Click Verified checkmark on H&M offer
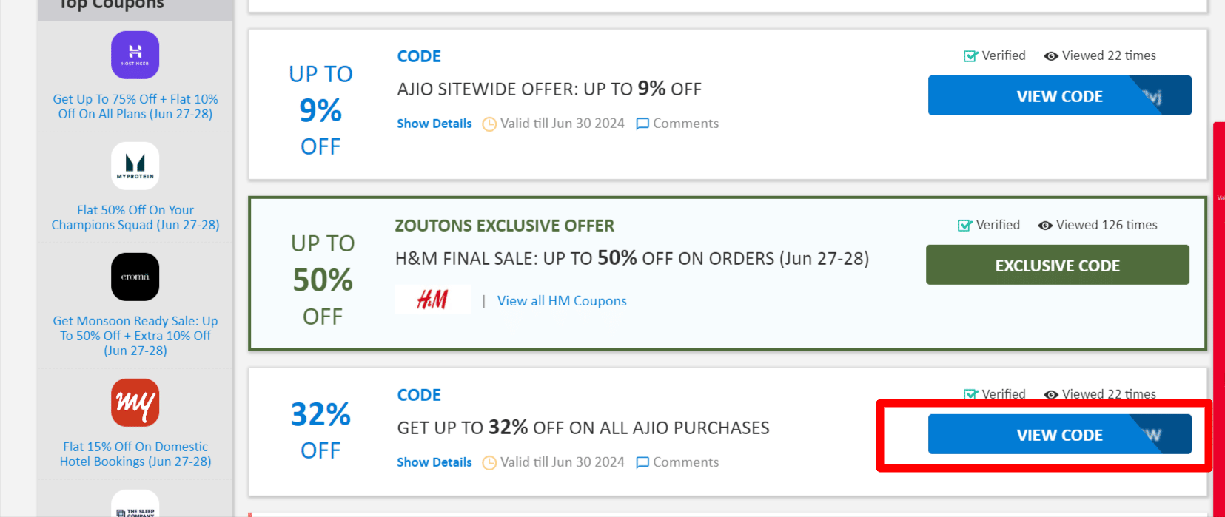This screenshot has width=1225, height=517. (964, 226)
